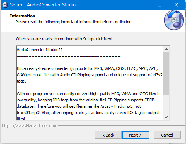Screen dimensions: 186x144
Task: Click the scrollbar thumb of the information text
Action: click(166, 73)
